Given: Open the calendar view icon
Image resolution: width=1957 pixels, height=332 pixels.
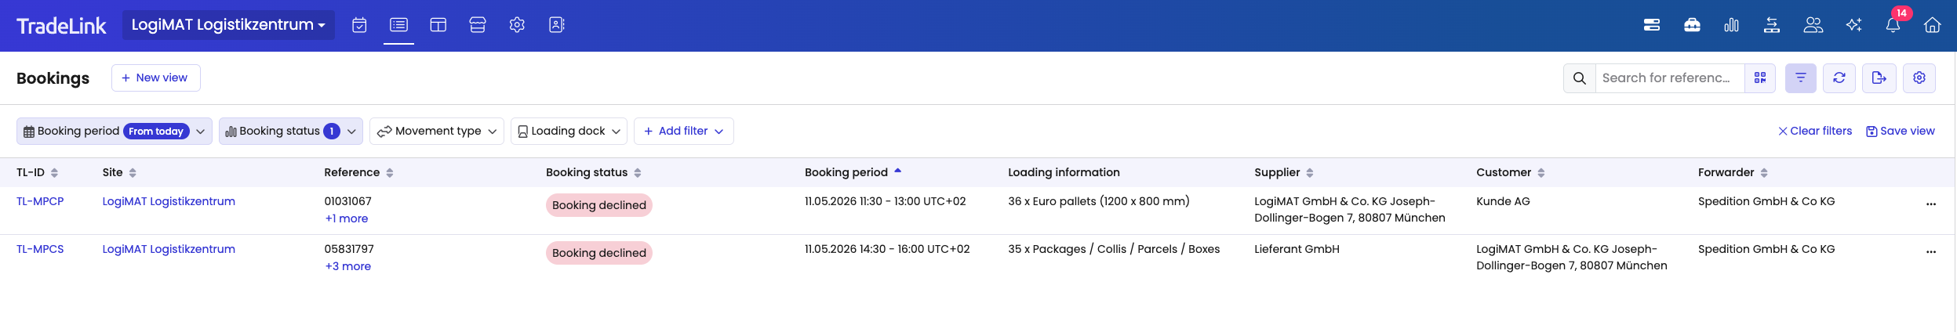Looking at the screenshot, I should pyautogui.click(x=359, y=25).
